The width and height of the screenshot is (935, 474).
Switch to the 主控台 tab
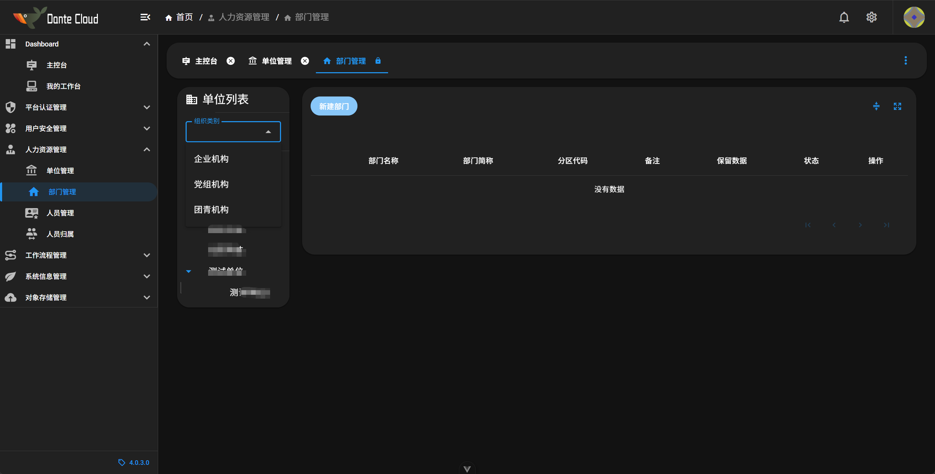(206, 61)
